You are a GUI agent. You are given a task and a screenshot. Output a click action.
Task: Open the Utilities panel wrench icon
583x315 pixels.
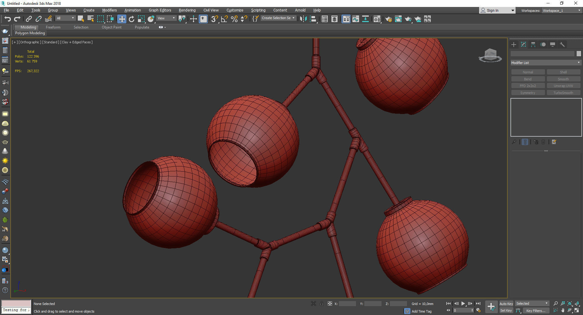(x=562, y=45)
